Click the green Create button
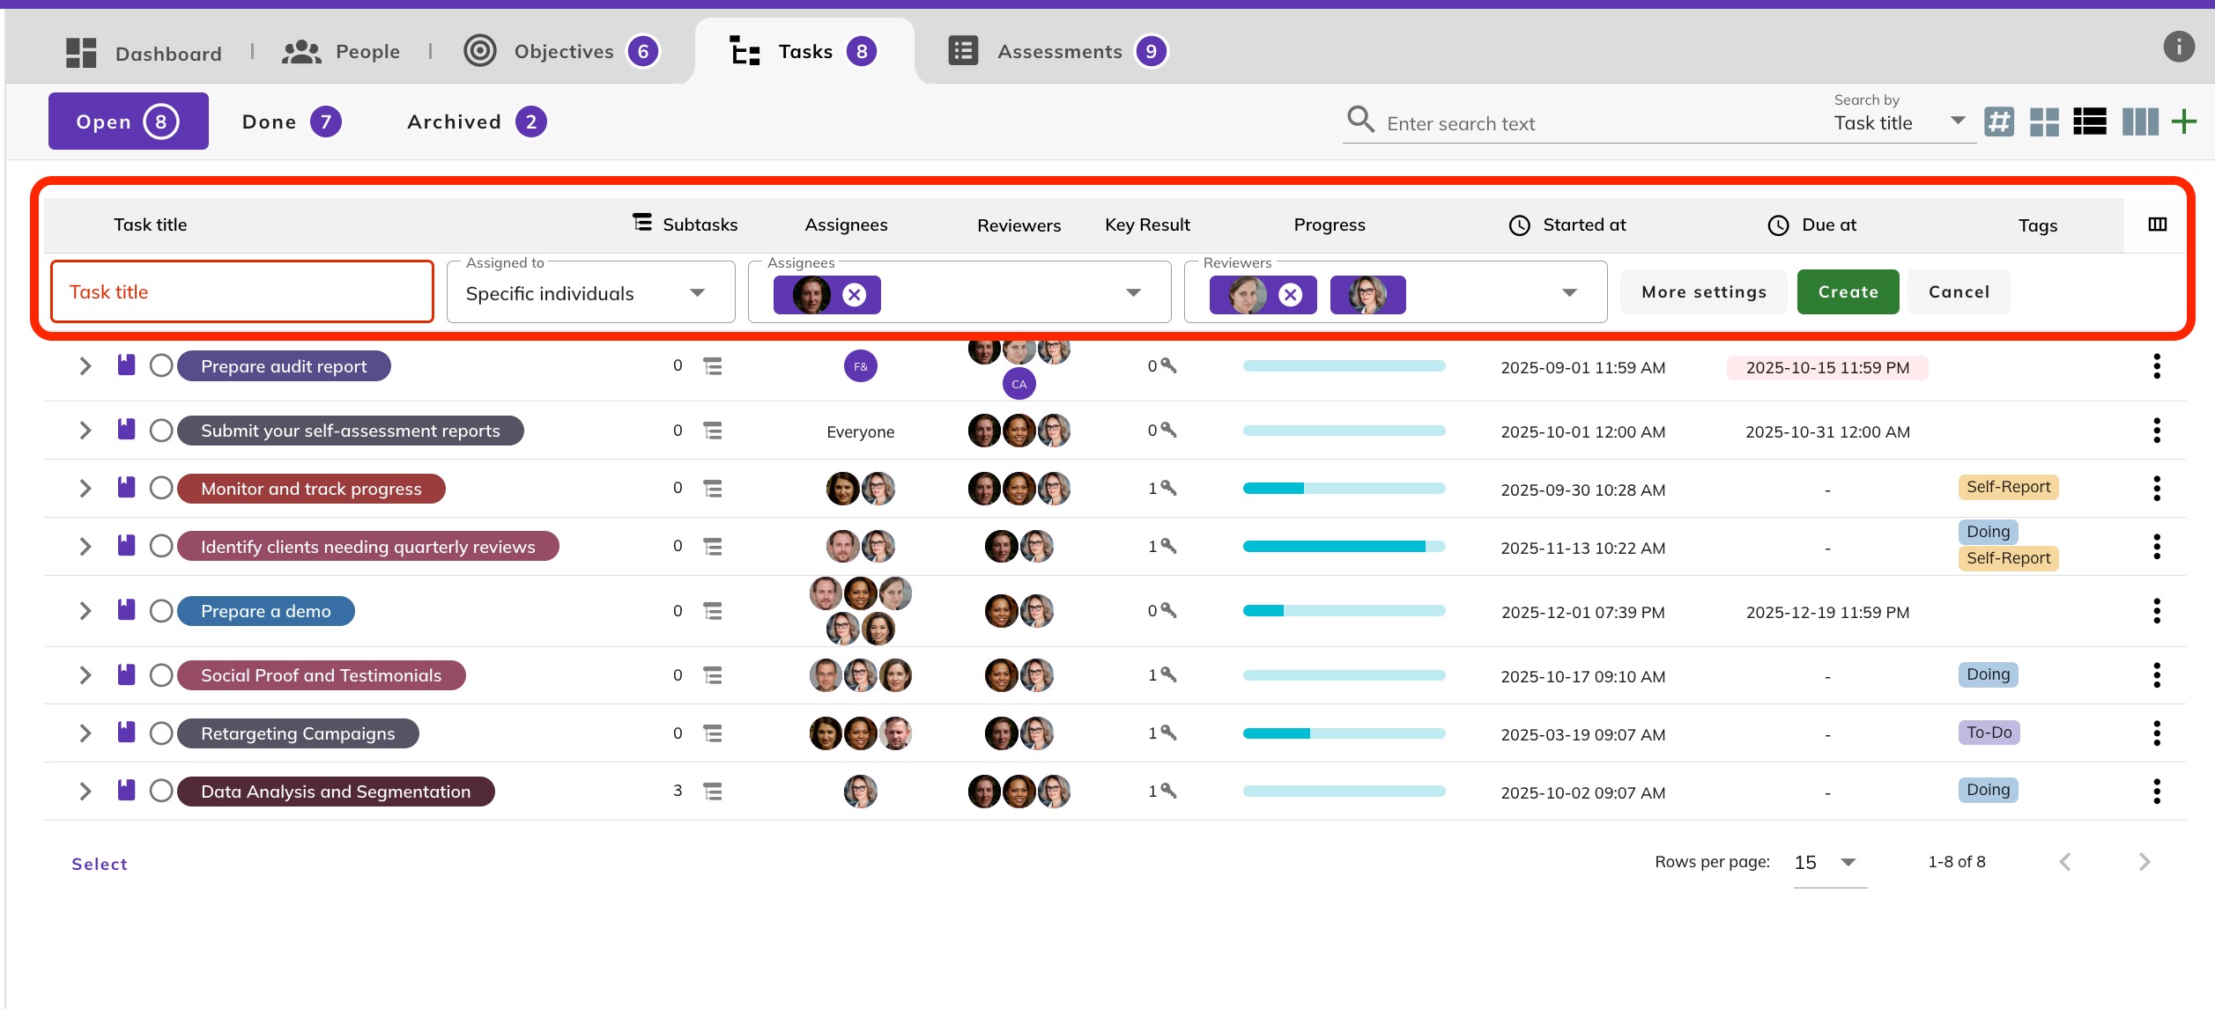This screenshot has height=1009, width=2215. (x=1848, y=292)
